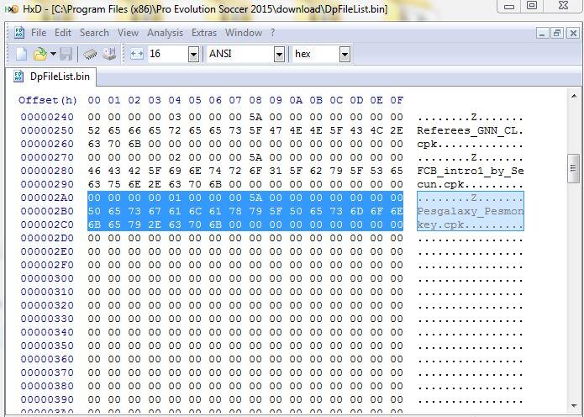Click the scroll down arrow of vertical scrollbar
The image size is (584, 417).
574,406
